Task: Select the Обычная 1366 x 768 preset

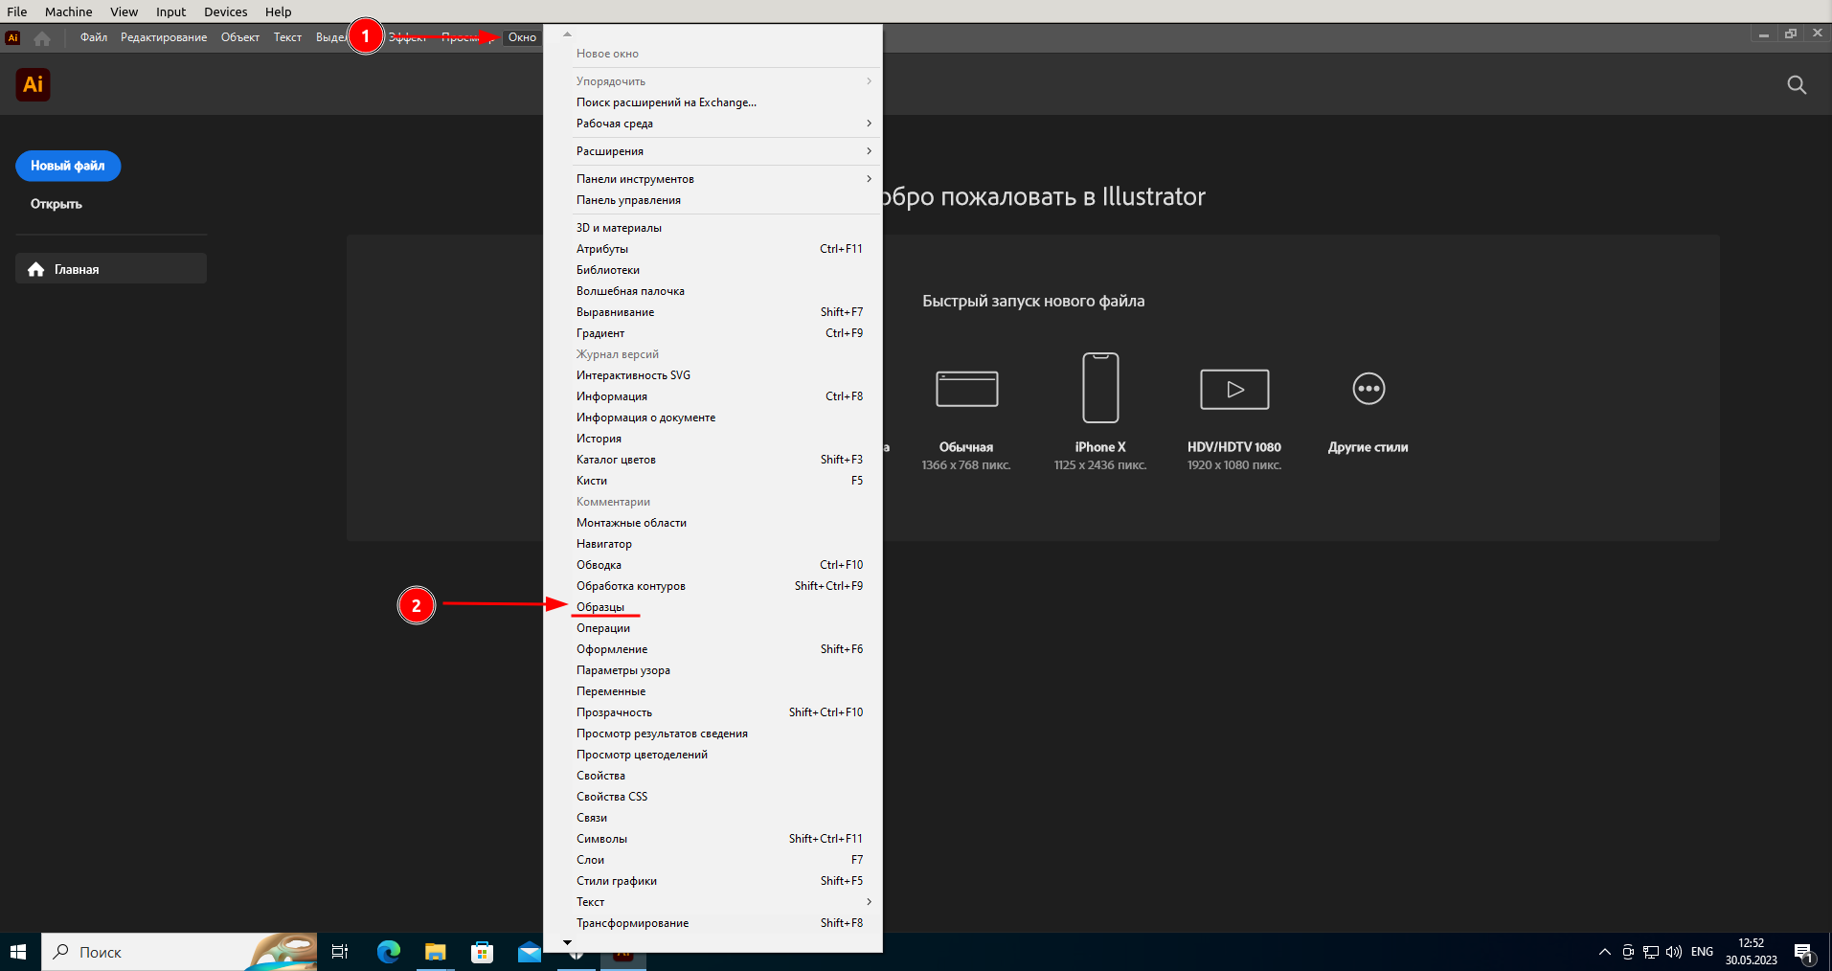Action: 966,389
